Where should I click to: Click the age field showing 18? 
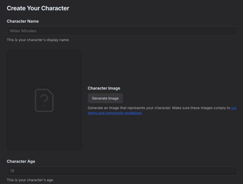point(12,171)
